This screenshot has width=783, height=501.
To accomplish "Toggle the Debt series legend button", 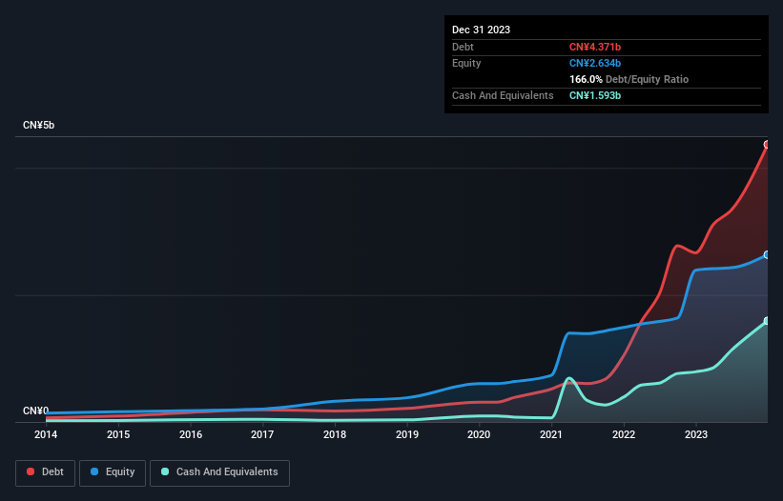I will pos(46,472).
